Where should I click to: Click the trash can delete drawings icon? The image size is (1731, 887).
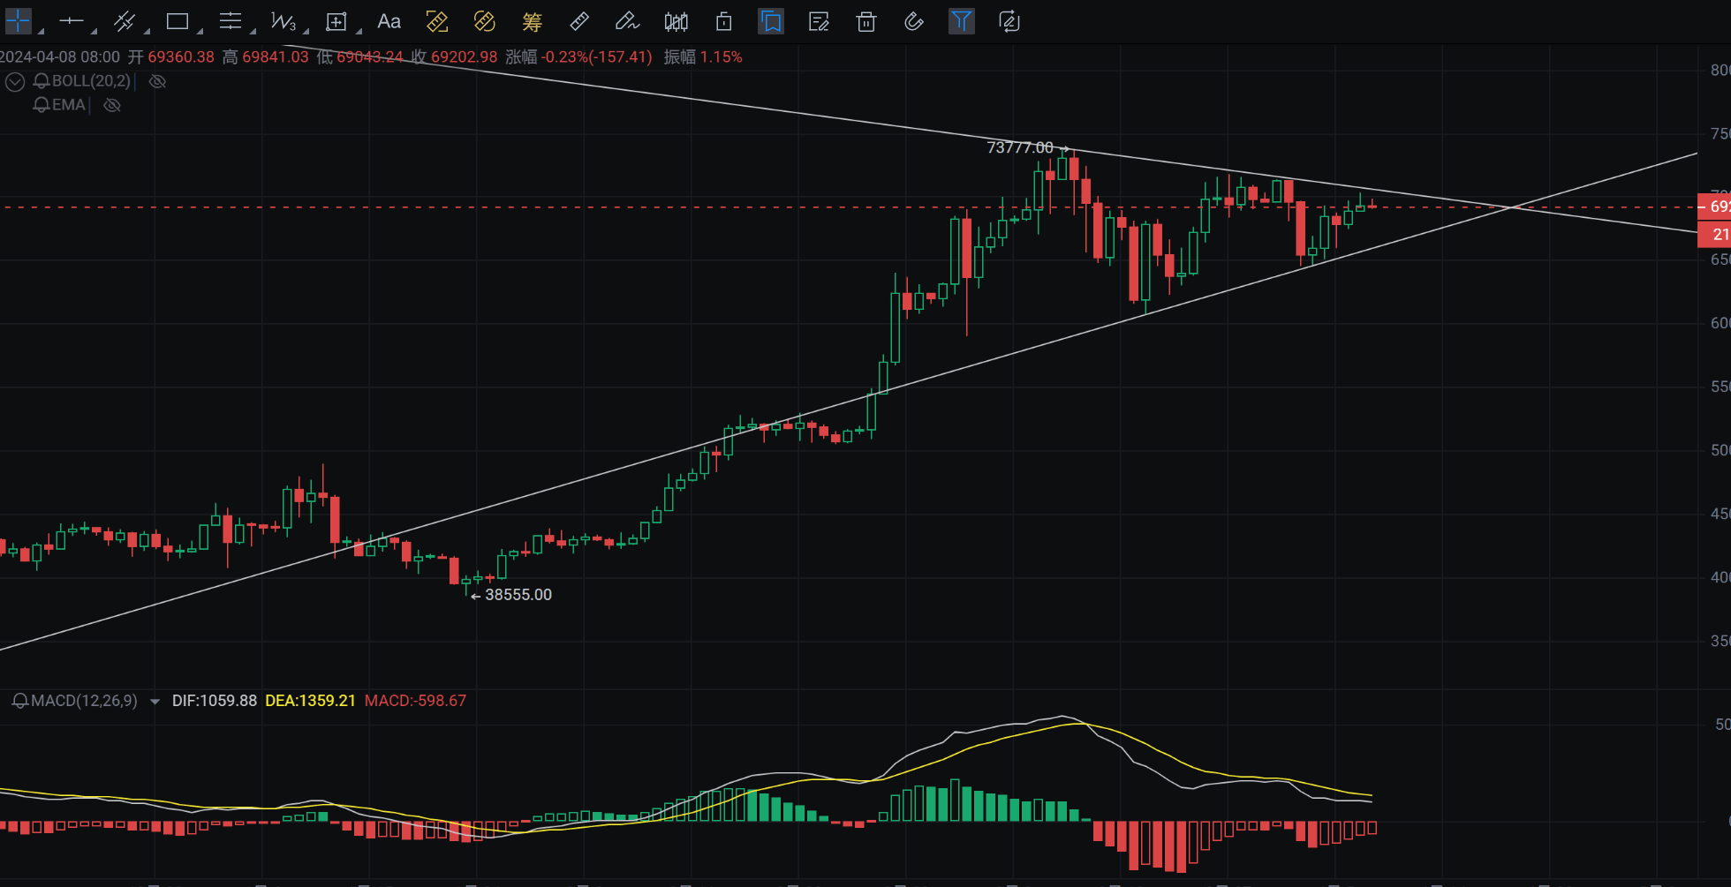click(x=866, y=21)
